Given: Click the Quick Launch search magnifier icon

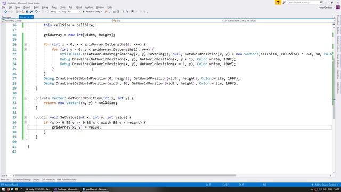Looking at the screenshot, I should pyautogui.click(x=321, y=2).
